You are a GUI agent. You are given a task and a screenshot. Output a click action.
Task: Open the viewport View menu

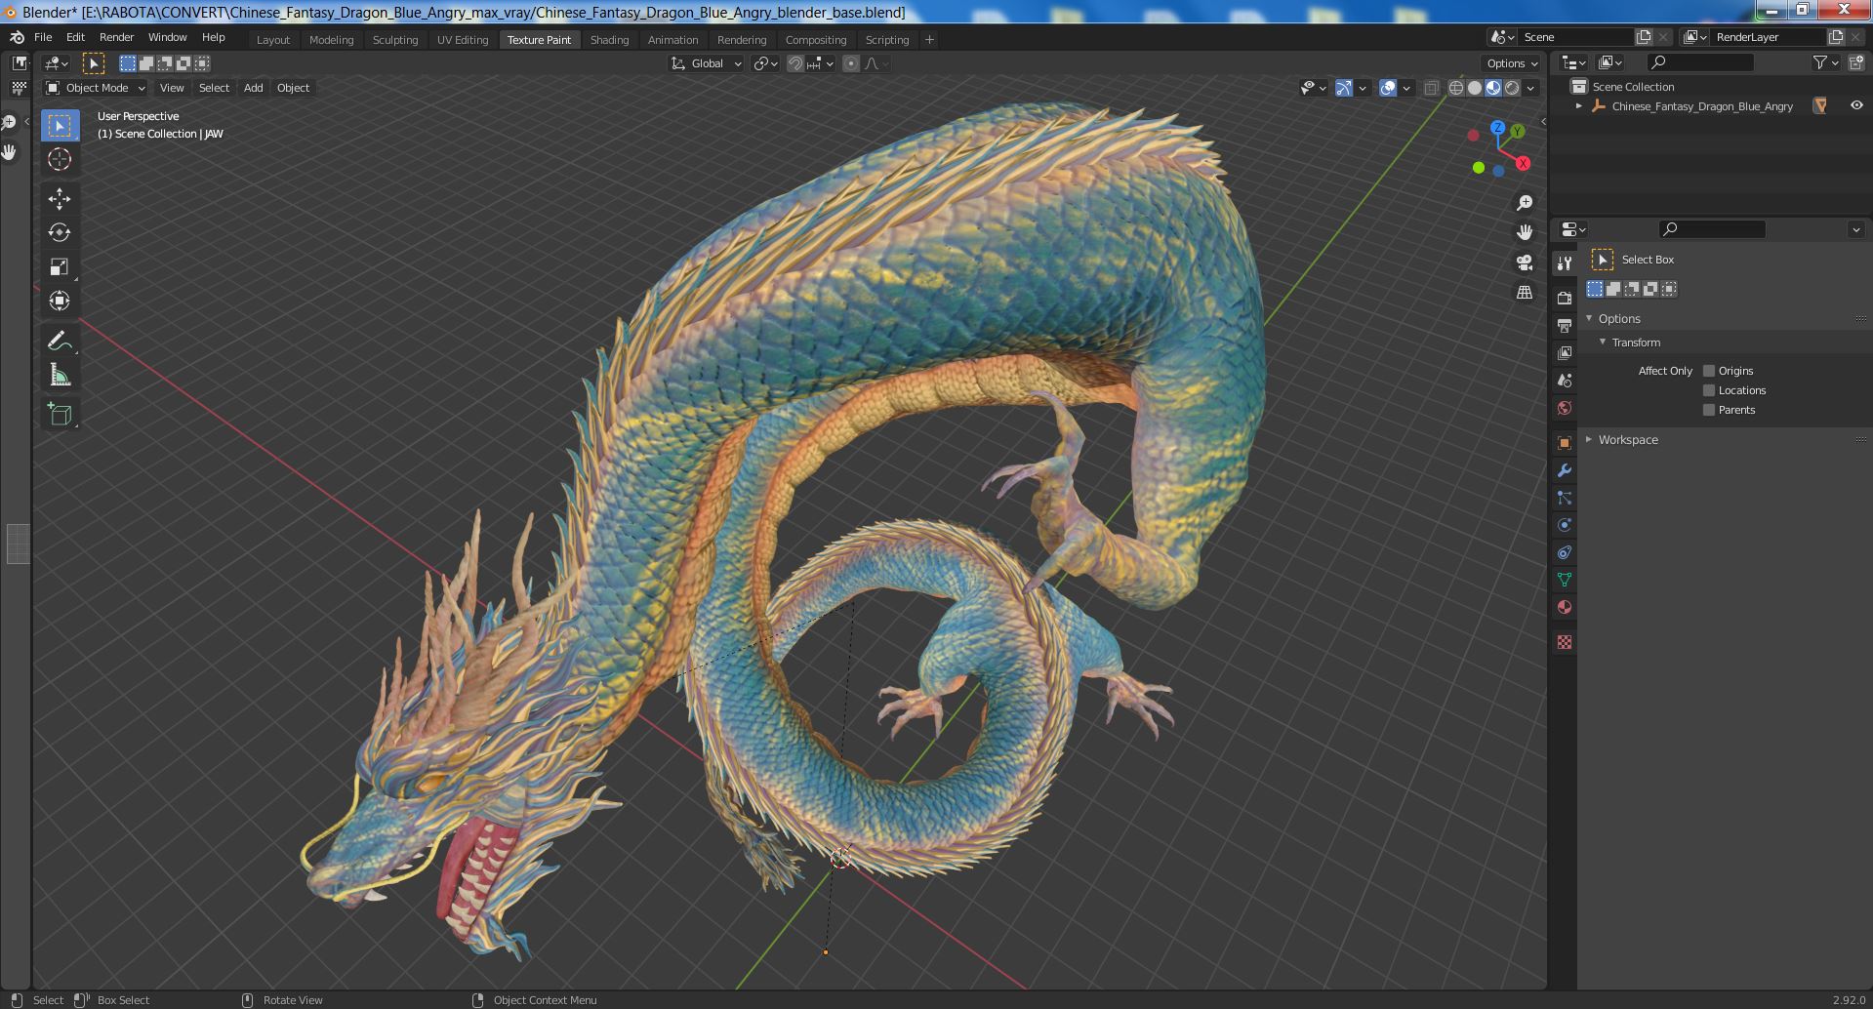click(x=172, y=88)
